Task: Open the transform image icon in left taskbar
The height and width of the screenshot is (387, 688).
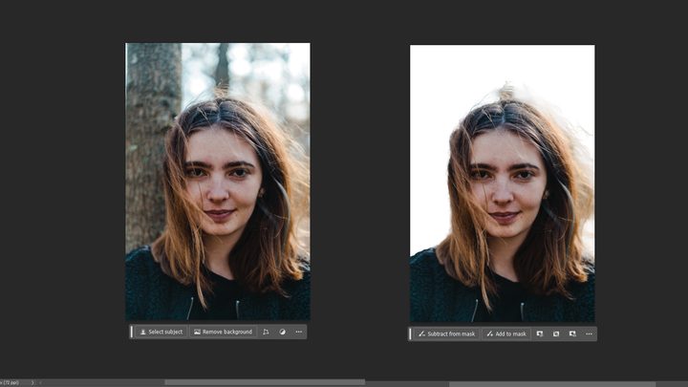Action: tap(266, 332)
